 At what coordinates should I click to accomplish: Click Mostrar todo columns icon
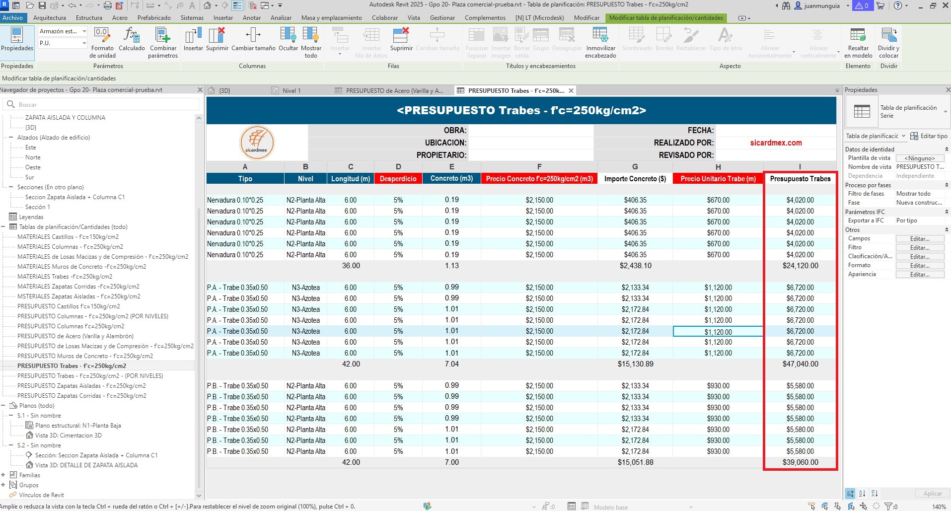coord(311,36)
